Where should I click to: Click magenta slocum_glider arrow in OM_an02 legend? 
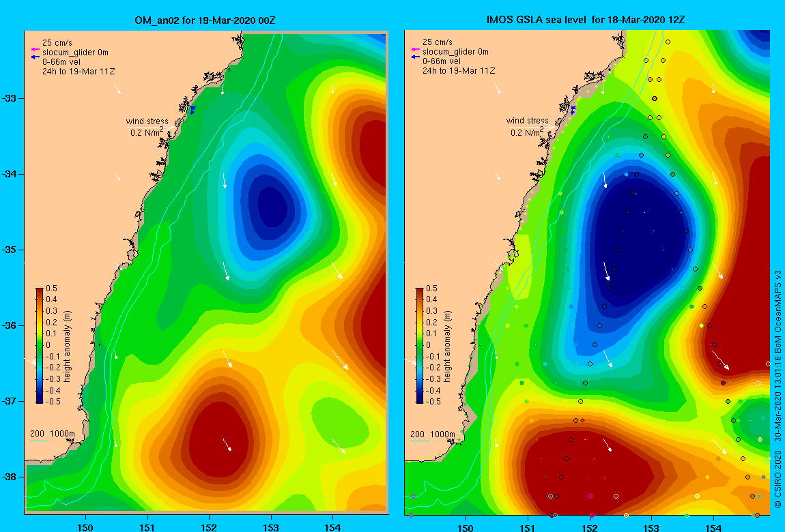(35, 50)
